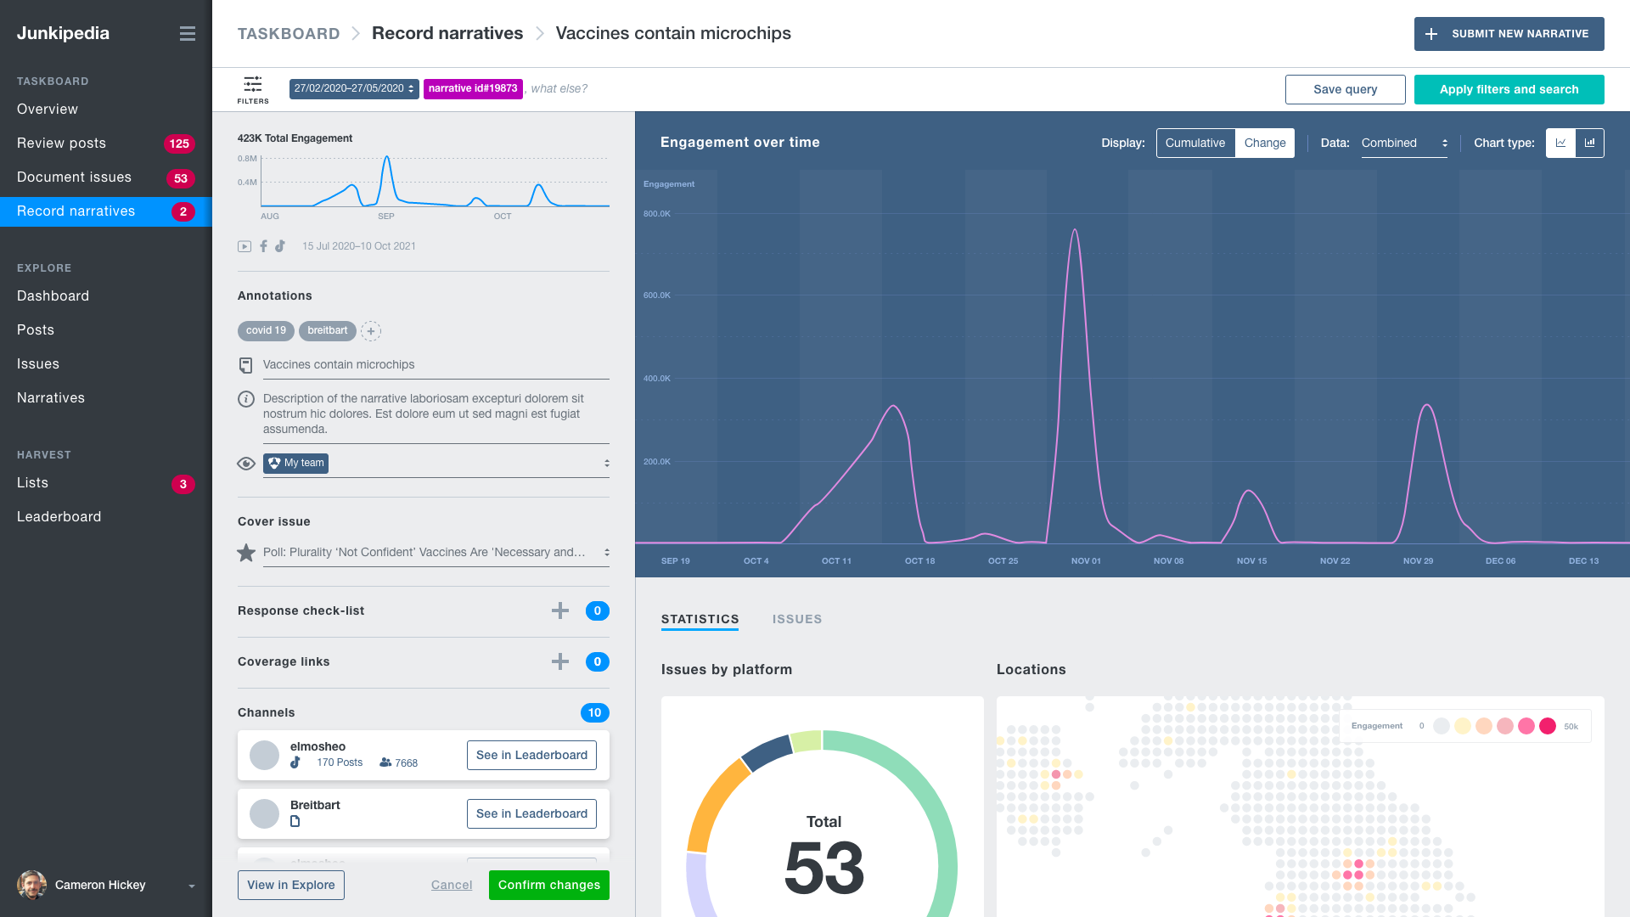
Task: Click the covid 19 annotation tag
Action: point(266,331)
